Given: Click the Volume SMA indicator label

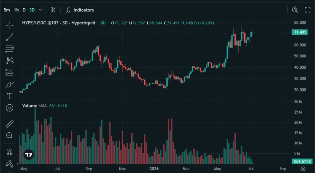Looking at the screenshot, I should 34,106.
